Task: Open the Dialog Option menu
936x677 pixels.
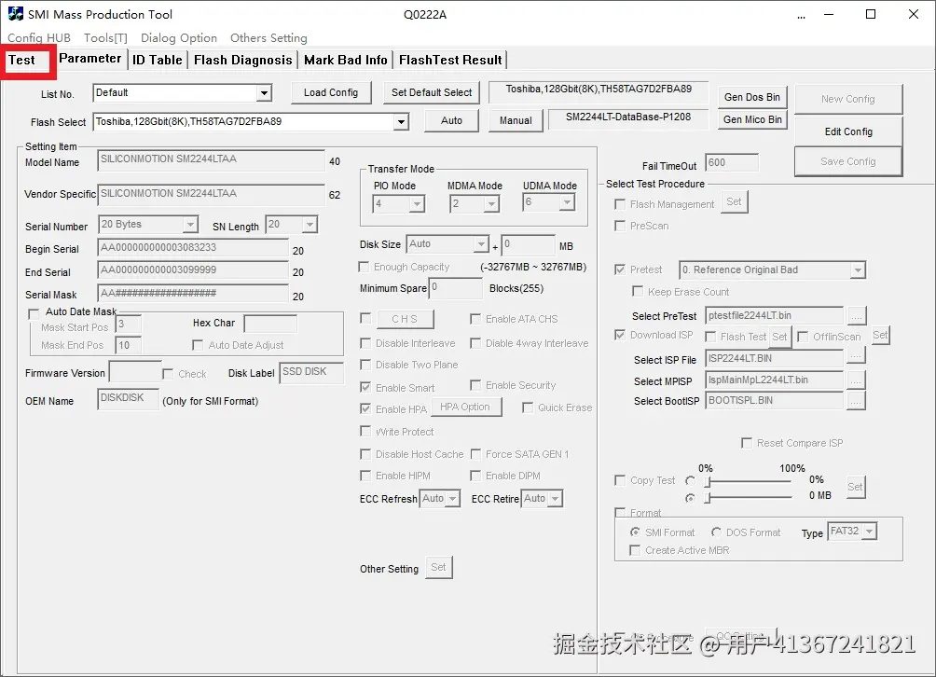Action: (x=178, y=37)
